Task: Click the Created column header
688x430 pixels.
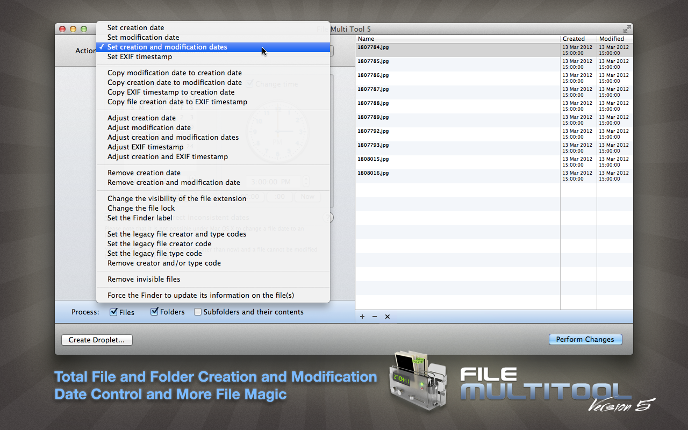Action: coord(579,39)
